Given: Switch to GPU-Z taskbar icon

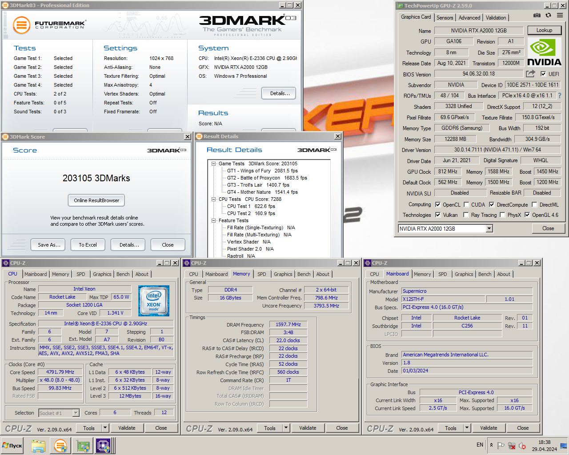Looking at the screenshot, I should (82, 446).
